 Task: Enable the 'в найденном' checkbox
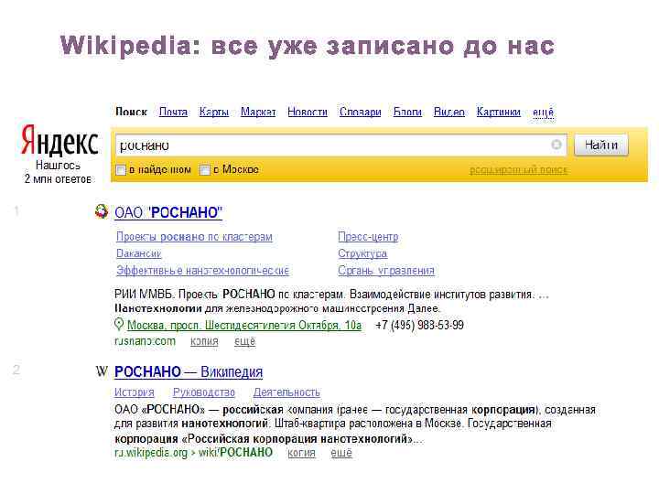click(121, 170)
